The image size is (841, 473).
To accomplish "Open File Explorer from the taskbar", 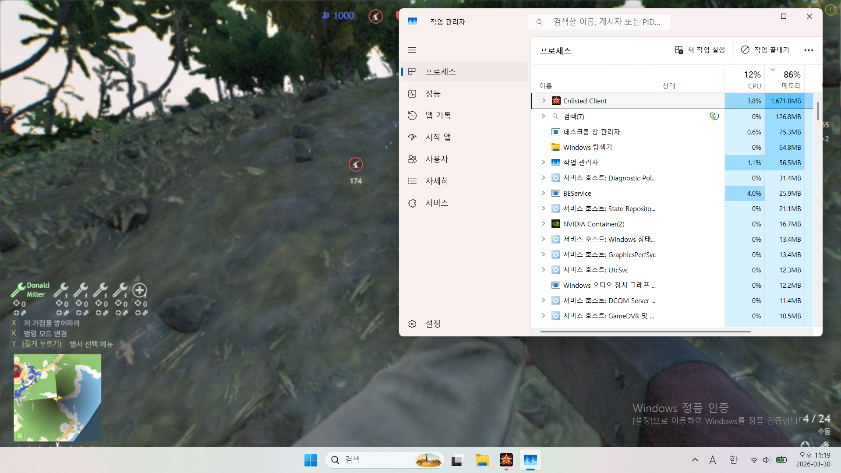I will (482, 460).
